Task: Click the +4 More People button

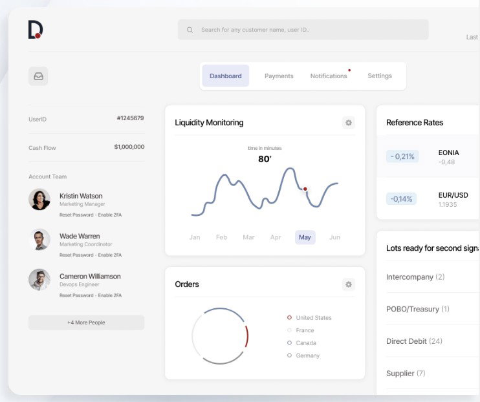Action: point(86,323)
